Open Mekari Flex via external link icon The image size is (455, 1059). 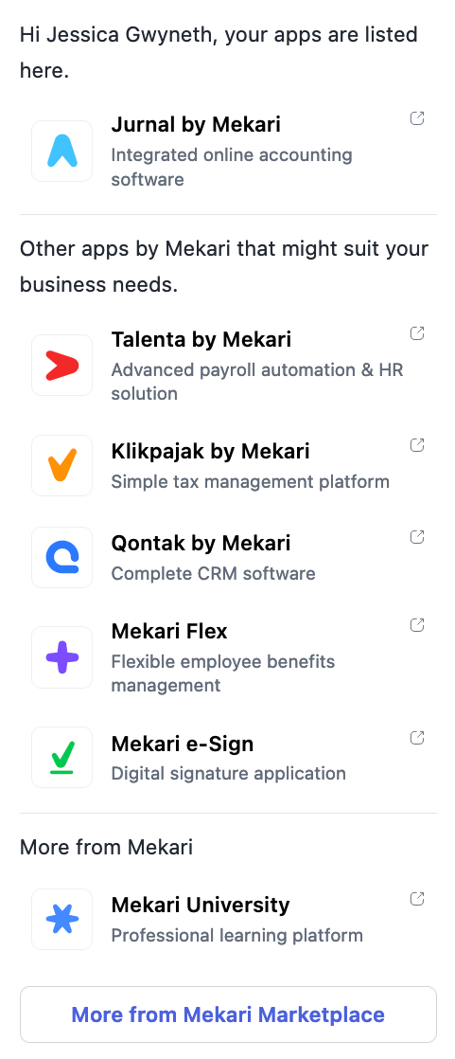417,625
